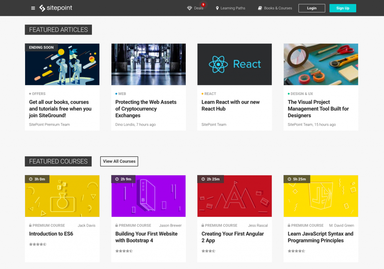This screenshot has width=384, height=269.
Task: Click byline Dino Londis, 7 hours ago
Action: tap(135, 124)
